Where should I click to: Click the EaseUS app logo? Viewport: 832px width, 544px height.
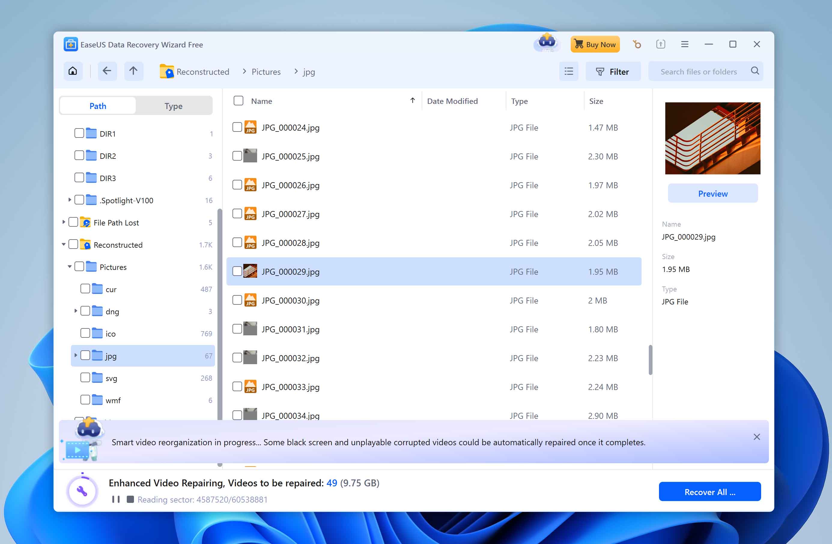(x=71, y=44)
